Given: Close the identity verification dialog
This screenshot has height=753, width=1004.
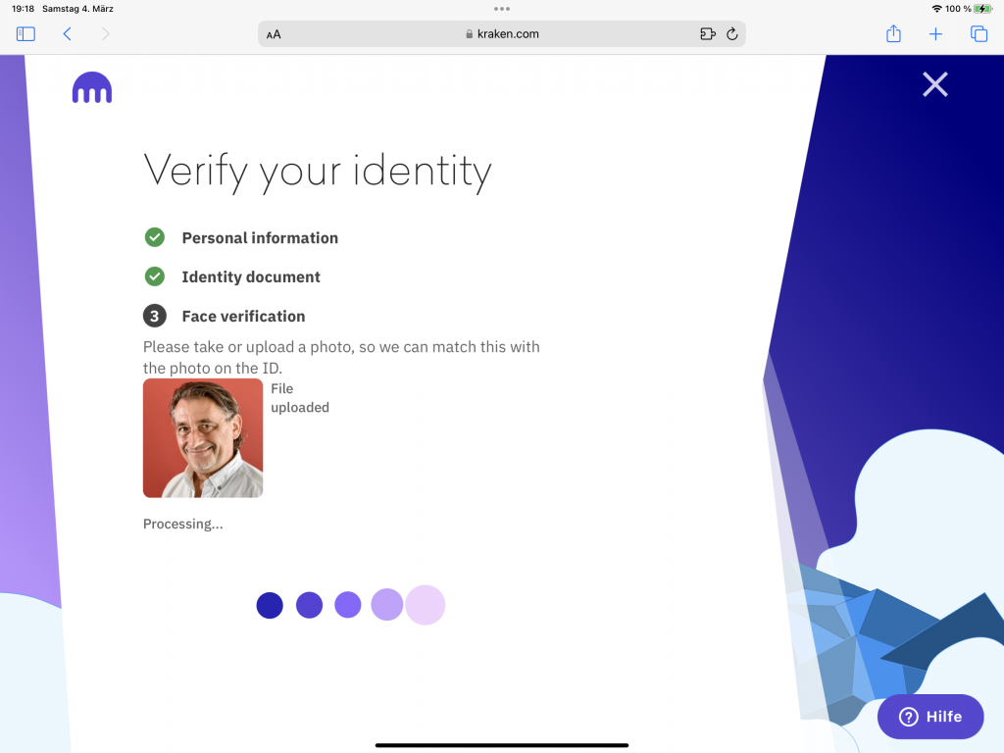Looking at the screenshot, I should pos(935,84).
